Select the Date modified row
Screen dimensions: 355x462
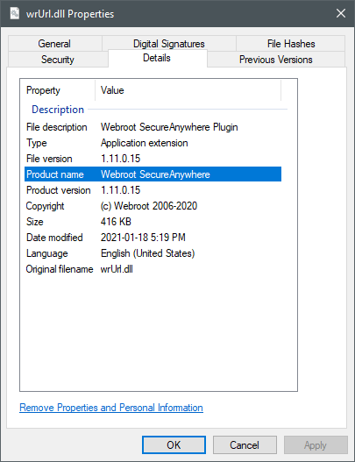click(x=153, y=238)
